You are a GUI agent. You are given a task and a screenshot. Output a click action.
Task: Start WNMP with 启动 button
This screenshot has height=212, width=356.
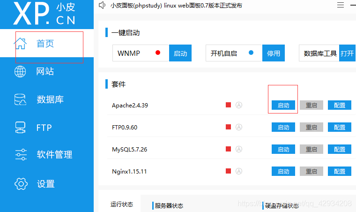180,53
